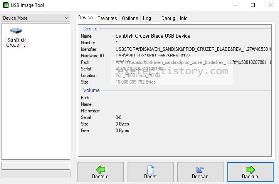This screenshot has width=279, height=184.
Task: Click the Volume Serial value '0-0'
Action: (x=119, y=117)
